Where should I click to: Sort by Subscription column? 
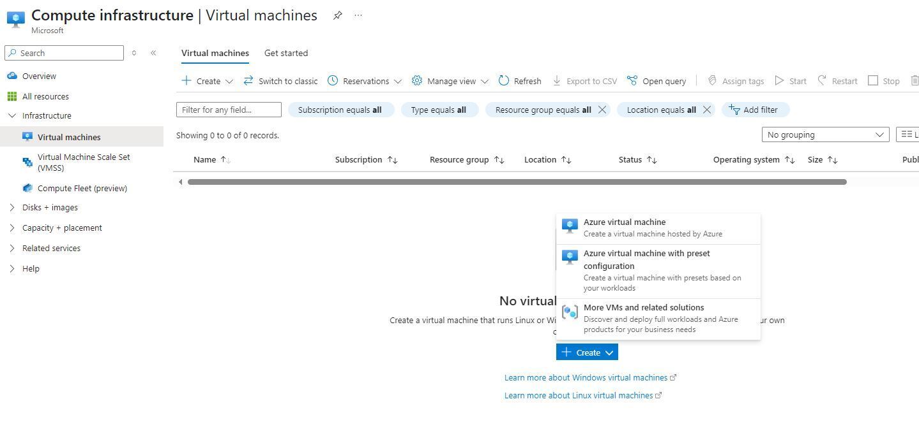(x=367, y=159)
